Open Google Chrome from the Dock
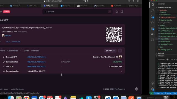This screenshot has height=99, width=177. (27, 98)
